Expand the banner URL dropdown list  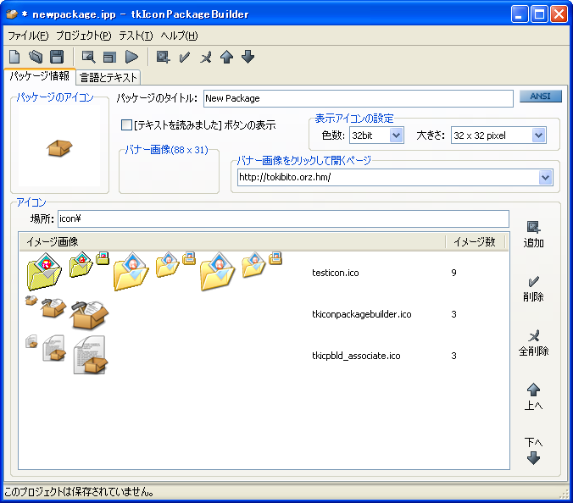(545, 177)
